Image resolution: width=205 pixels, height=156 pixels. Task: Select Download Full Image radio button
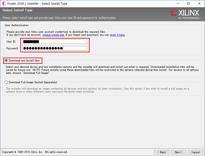point(6,82)
